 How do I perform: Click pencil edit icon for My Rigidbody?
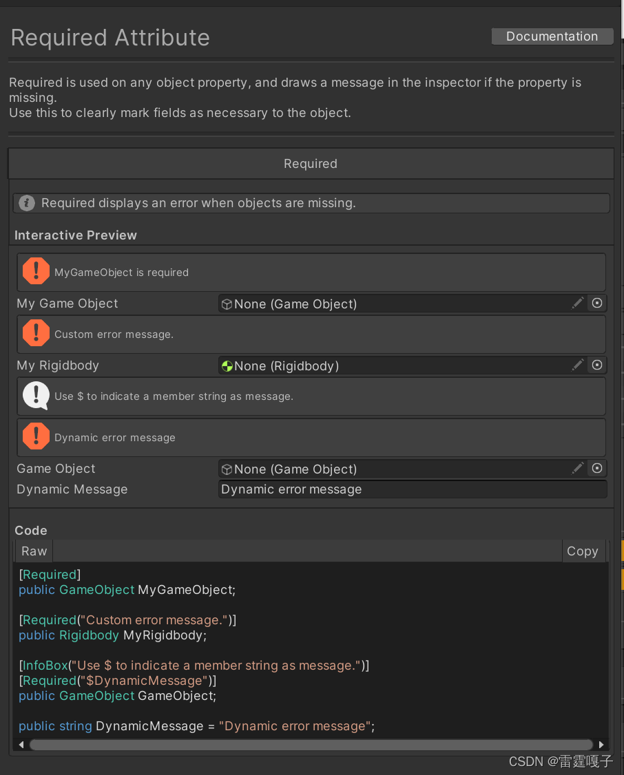point(578,365)
